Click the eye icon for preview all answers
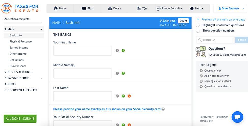This screenshot has height=126, width=248. coord(198,20)
